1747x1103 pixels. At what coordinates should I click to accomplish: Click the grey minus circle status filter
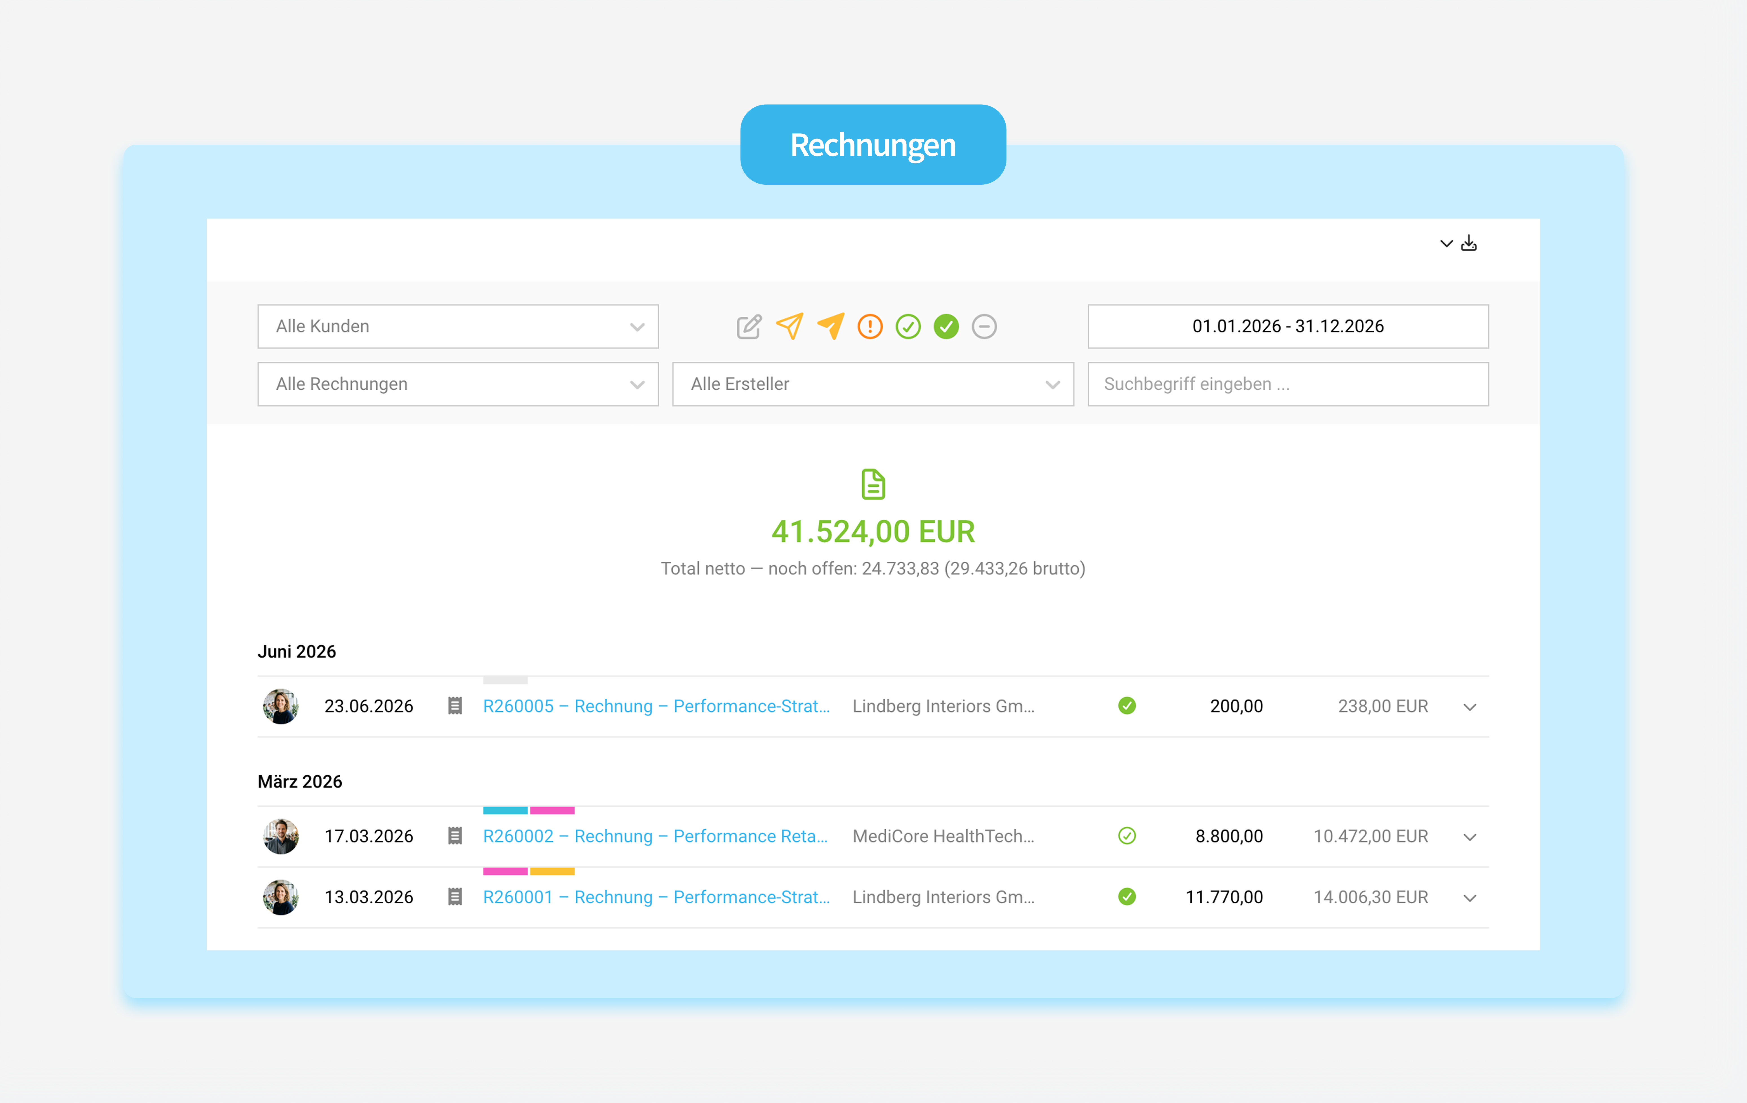984,327
